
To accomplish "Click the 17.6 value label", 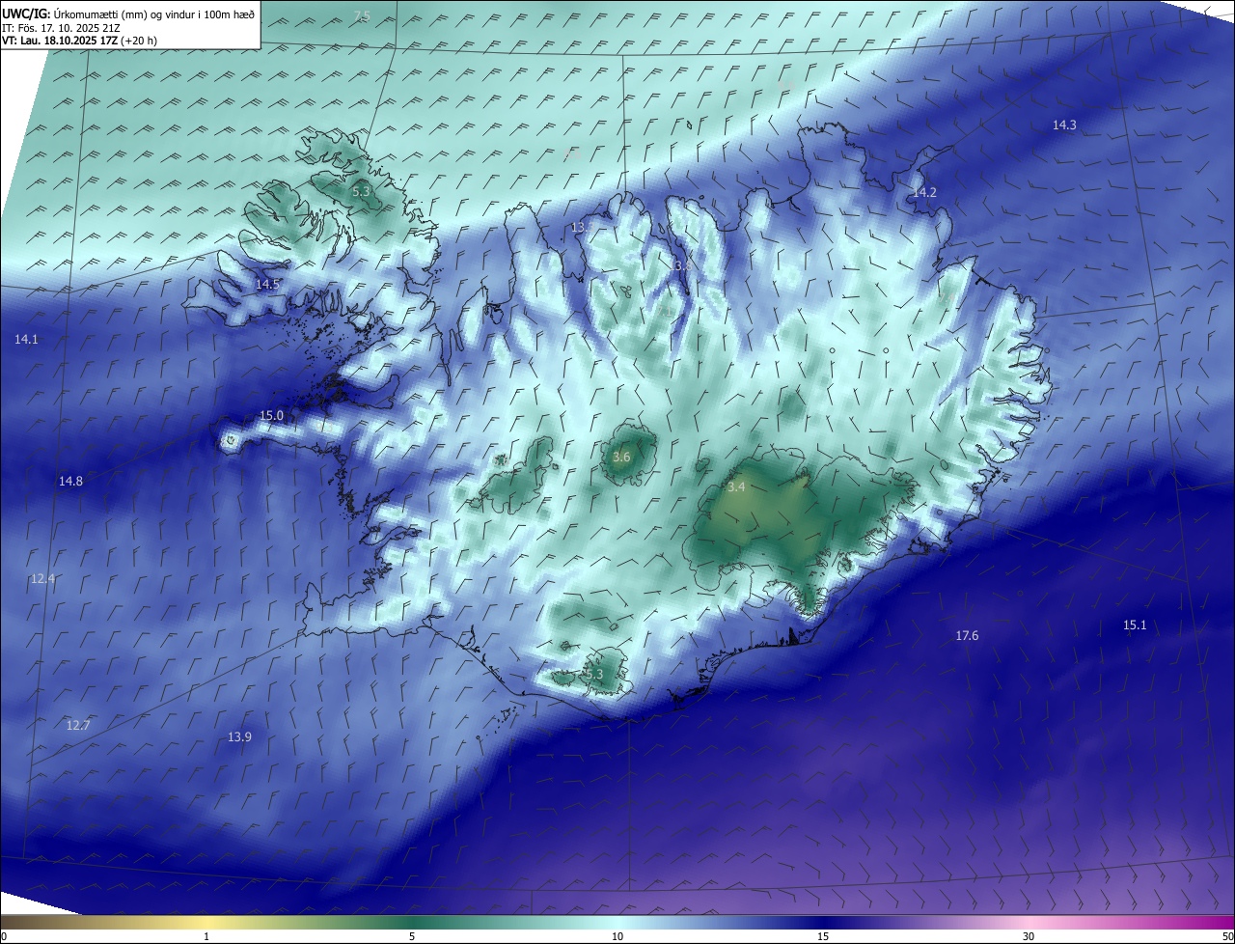I will pyautogui.click(x=967, y=635).
